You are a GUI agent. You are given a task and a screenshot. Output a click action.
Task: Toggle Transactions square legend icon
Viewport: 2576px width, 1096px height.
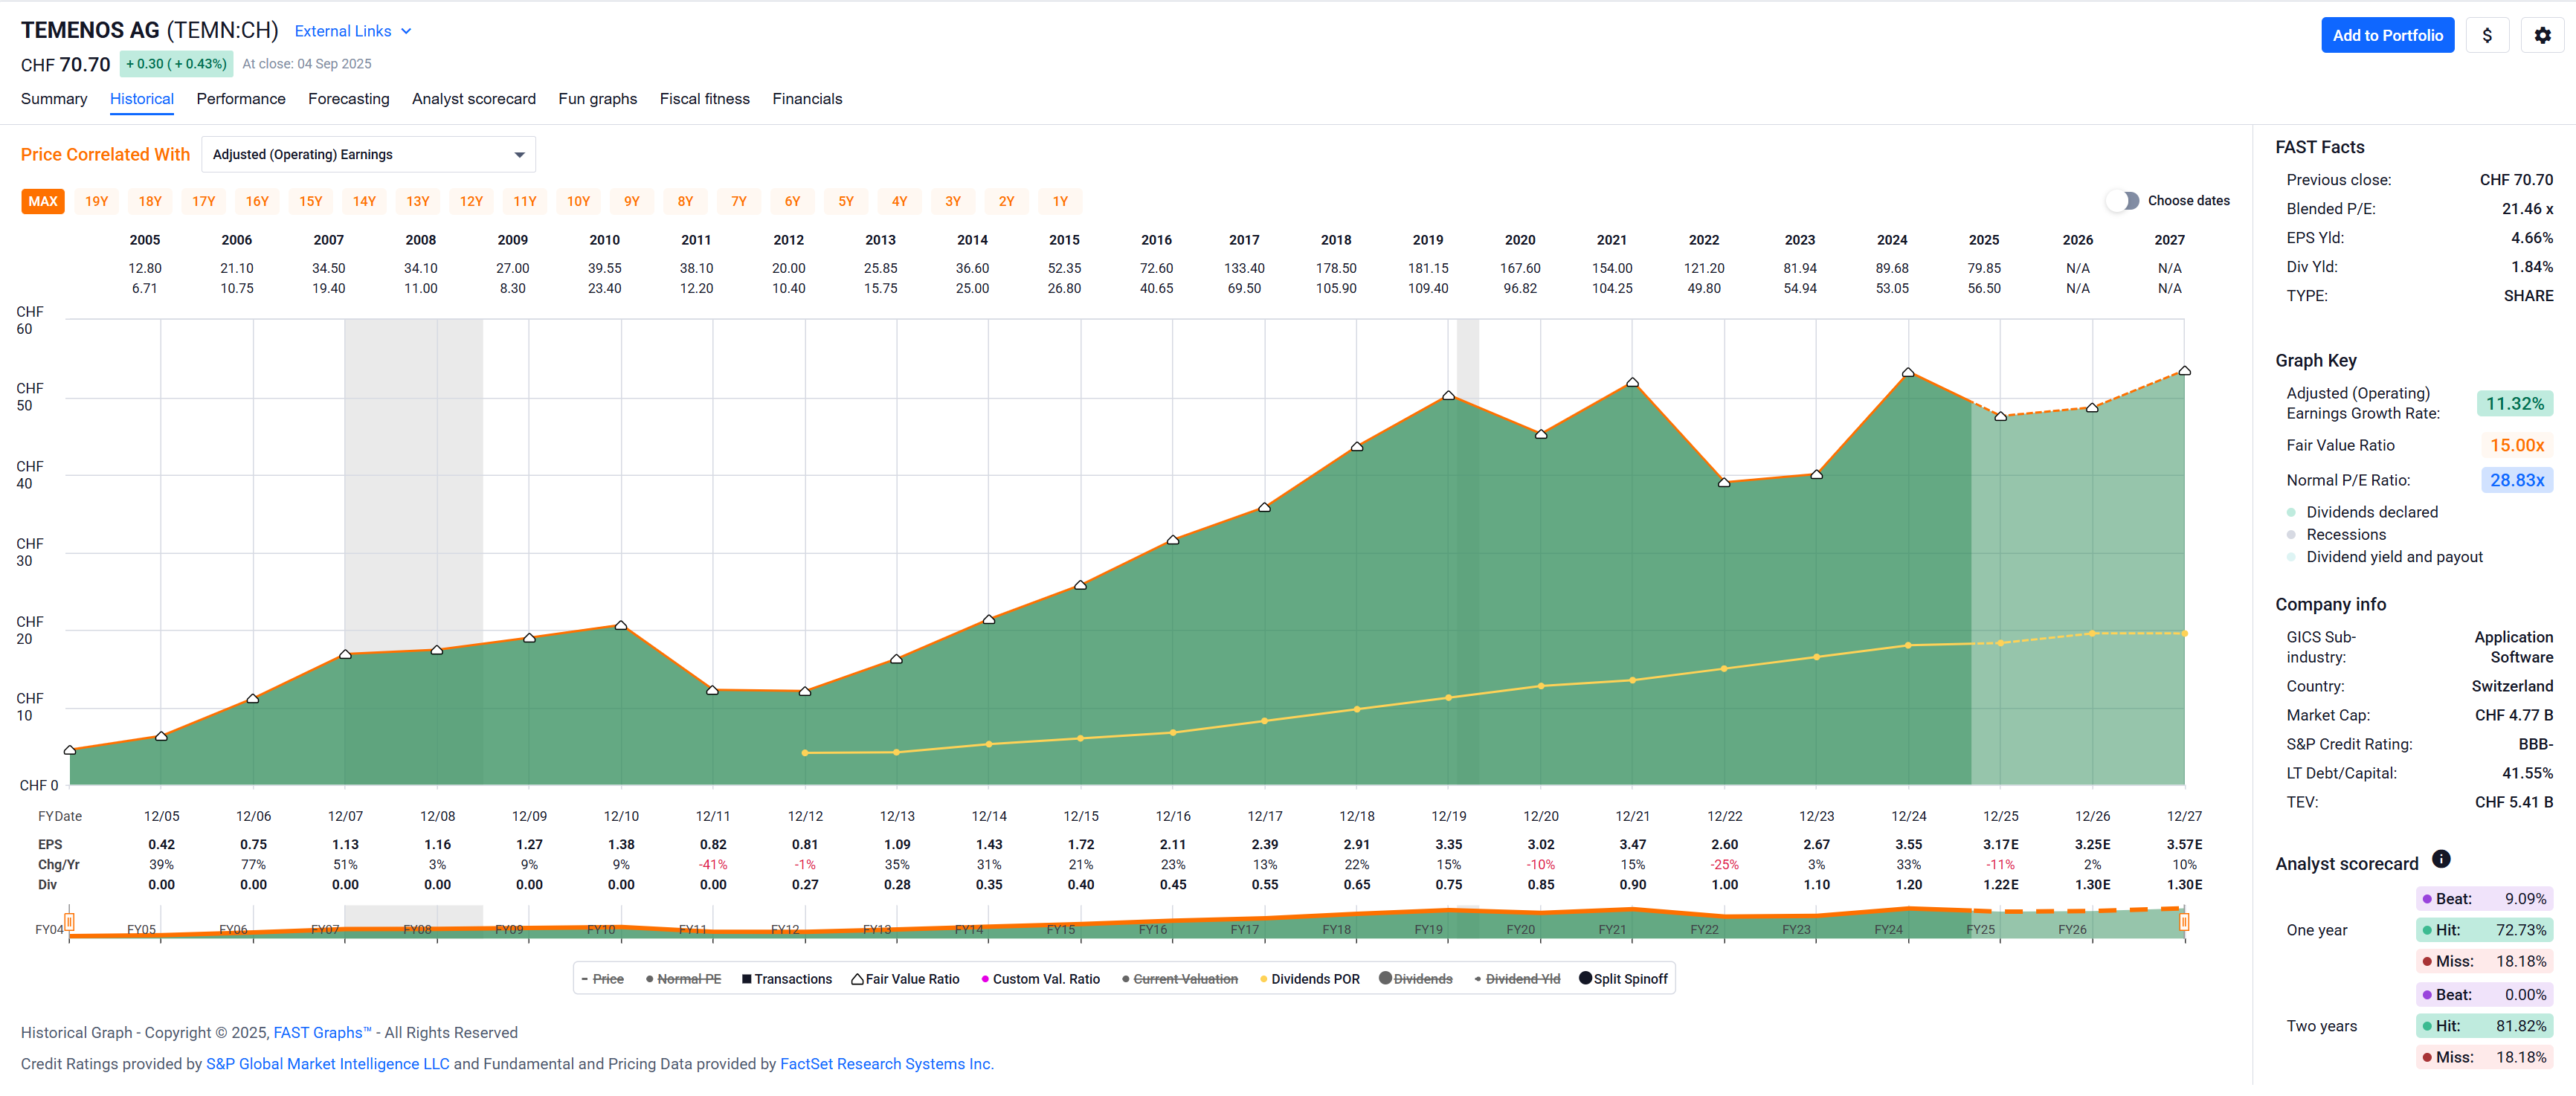click(x=746, y=979)
